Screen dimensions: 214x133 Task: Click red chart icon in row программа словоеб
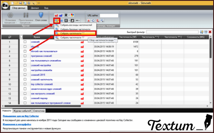(82, 56)
